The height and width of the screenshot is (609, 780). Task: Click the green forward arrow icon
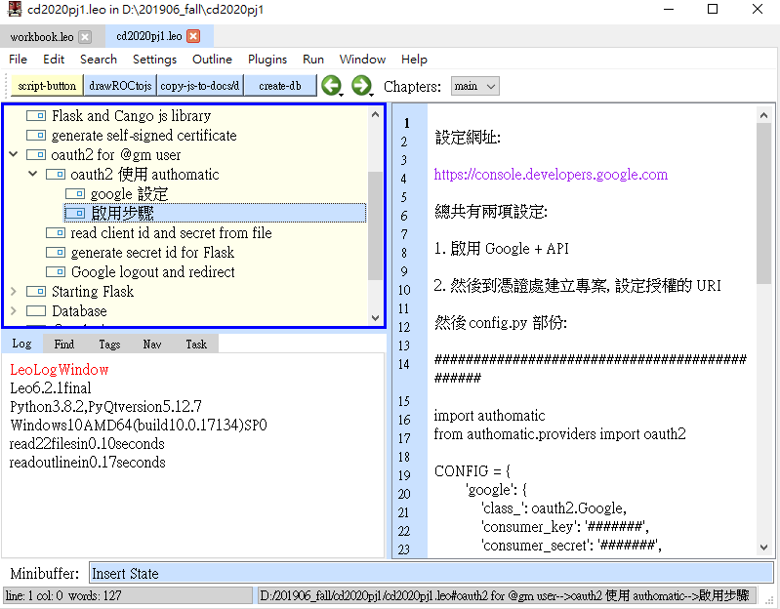click(x=360, y=86)
